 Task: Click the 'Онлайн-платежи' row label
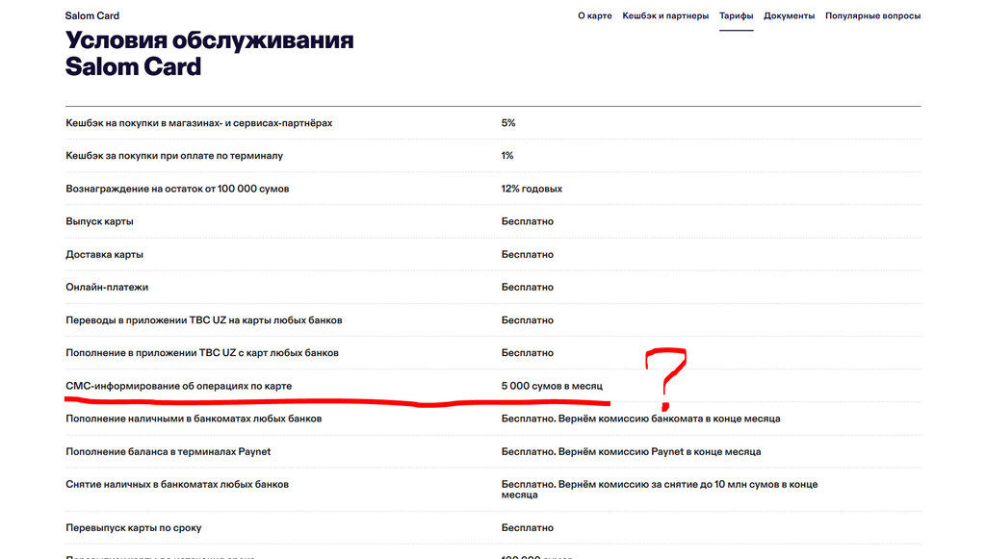(107, 288)
